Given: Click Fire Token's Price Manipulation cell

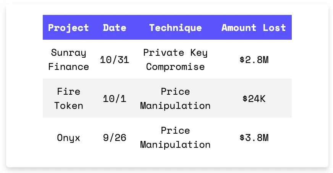Looking at the screenshot, I should pyautogui.click(x=175, y=99).
